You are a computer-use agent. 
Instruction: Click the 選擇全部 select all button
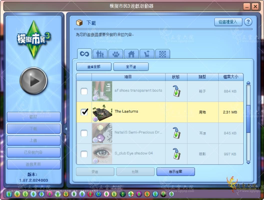[x=94, y=67]
